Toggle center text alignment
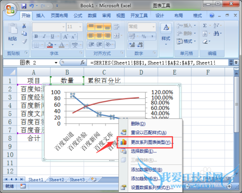The height and width of the screenshot is (193, 242). 99,35
